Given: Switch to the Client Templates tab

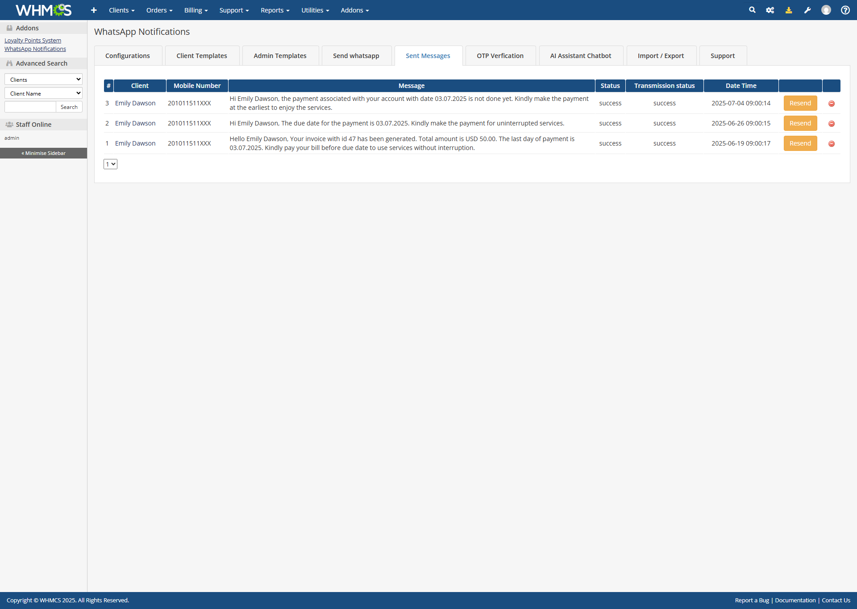Looking at the screenshot, I should 202,56.
